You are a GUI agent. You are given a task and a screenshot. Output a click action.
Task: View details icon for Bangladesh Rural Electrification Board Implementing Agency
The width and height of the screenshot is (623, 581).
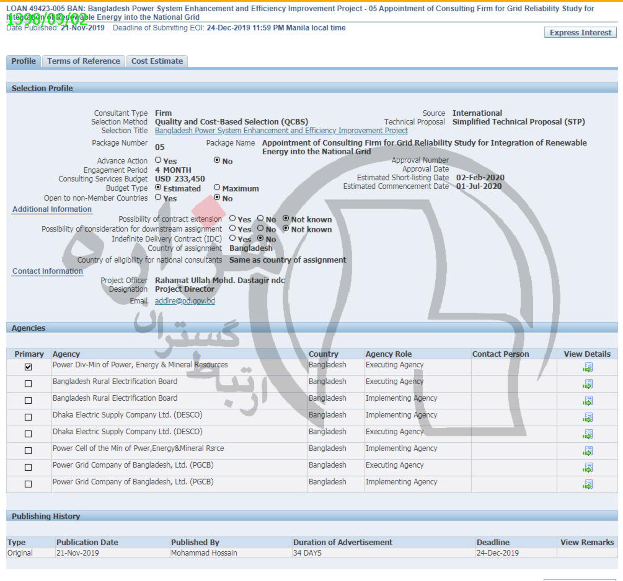click(587, 401)
